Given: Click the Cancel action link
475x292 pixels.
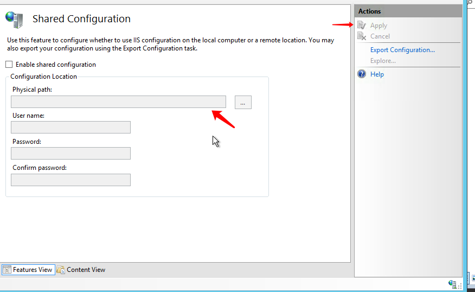Looking at the screenshot, I should (380, 36).
